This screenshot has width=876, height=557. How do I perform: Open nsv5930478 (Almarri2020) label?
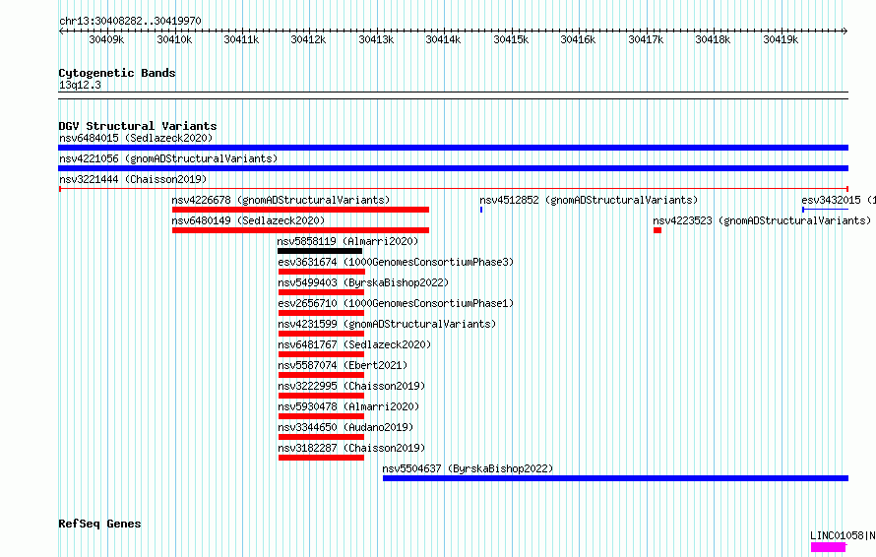point(348,406)
